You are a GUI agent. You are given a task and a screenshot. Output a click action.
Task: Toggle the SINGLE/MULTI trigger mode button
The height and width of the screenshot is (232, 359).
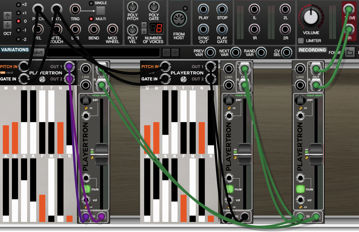coord(100,11)
